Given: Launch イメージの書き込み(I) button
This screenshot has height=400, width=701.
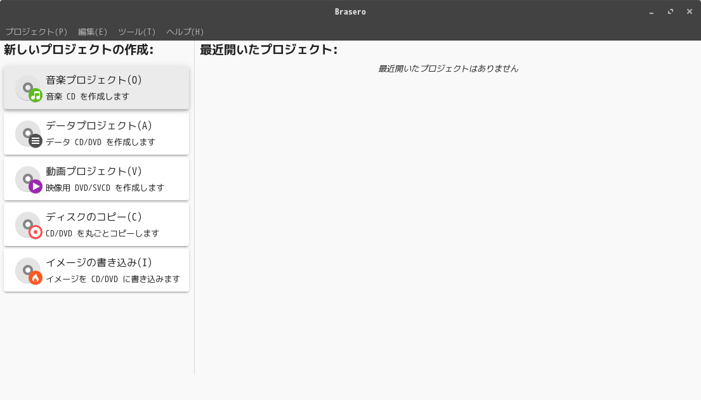Looking at the screenshot, I should point(96,270).
